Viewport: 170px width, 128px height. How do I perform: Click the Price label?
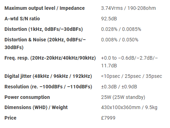11,118
